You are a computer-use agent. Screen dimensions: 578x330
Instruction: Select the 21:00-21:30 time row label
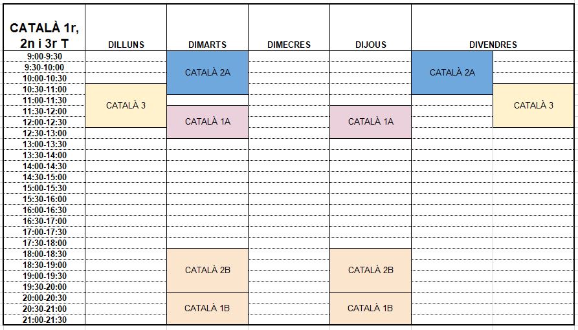pyautogui.click(x=44, y=320)
